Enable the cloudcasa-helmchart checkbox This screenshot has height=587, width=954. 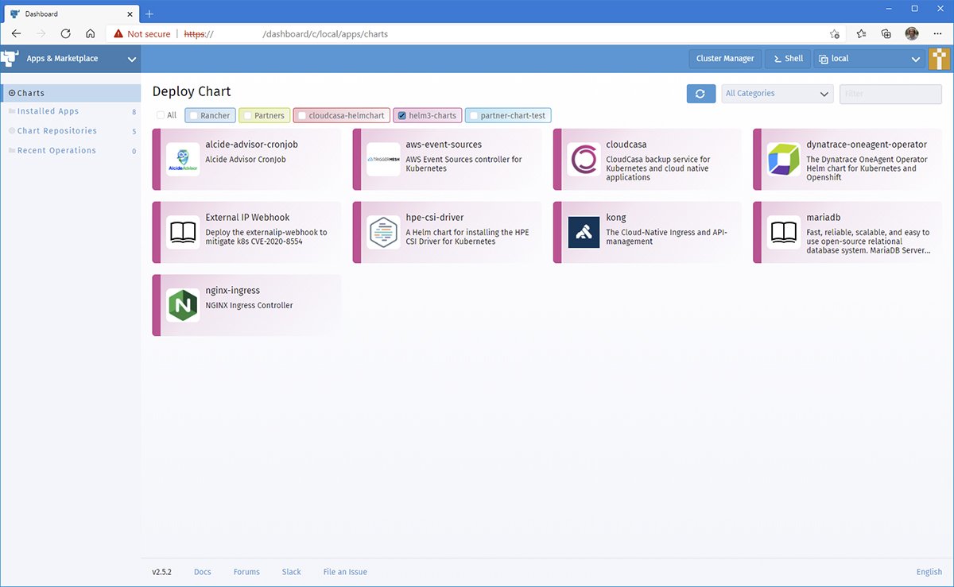tap(301, 116)
